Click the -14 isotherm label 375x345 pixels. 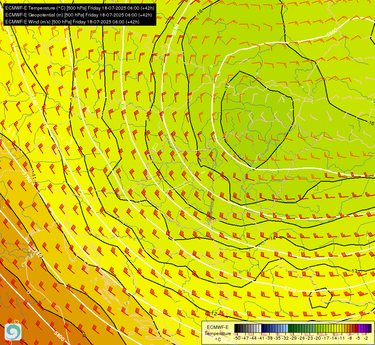tap(272, 238)
